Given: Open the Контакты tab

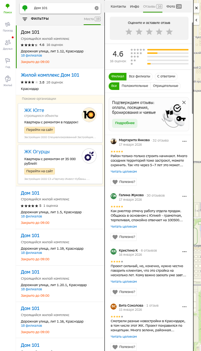Looking at the screenshot, I should click(118, 6).
